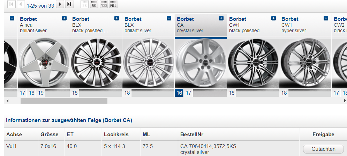The width and height of the screenshot is (347, 156).
Task: Click horizontal scrollbar left arrow
Action: (8, 101)
